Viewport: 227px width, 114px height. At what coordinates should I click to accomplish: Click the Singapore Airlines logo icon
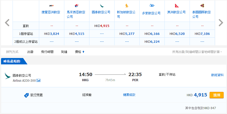pos(127,6)
